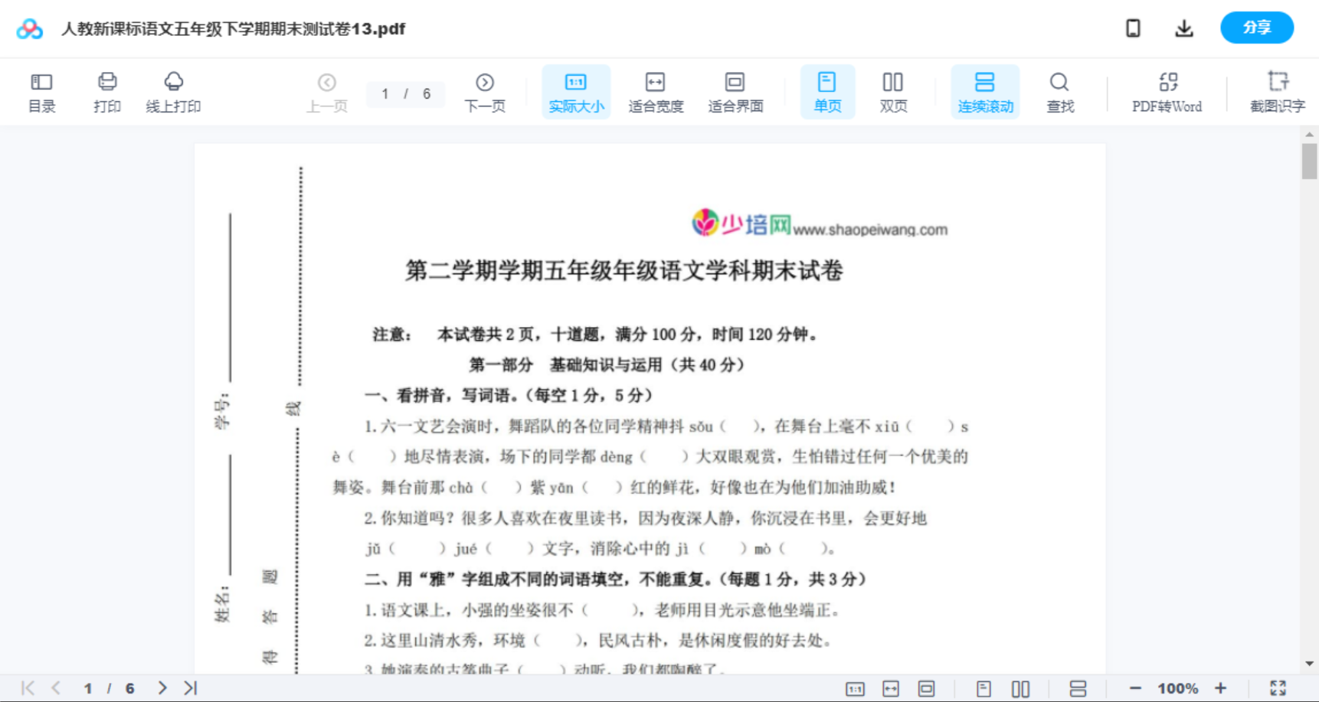
Task: Expand fullscreen view from bottom-right corner
Action: [x=1278, y=687]
